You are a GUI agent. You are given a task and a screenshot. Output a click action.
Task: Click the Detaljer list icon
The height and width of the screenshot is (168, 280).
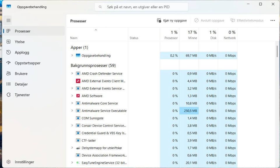point(8,84)
